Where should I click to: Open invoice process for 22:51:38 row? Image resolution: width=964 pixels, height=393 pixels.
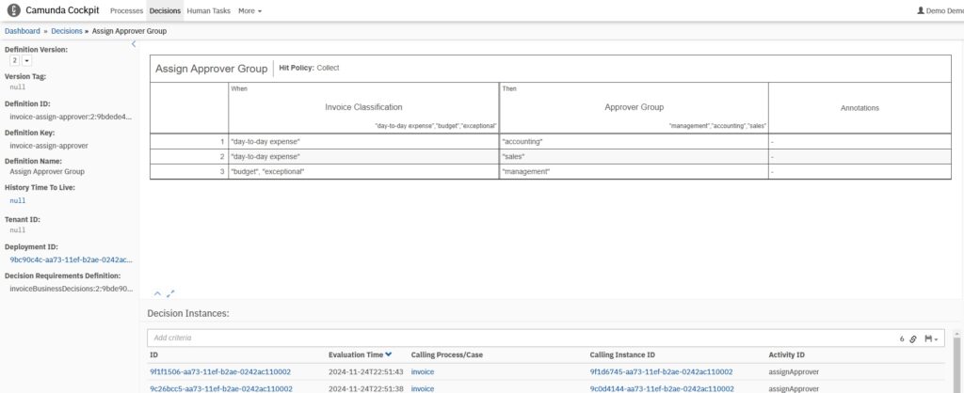(x=423, y=388)
